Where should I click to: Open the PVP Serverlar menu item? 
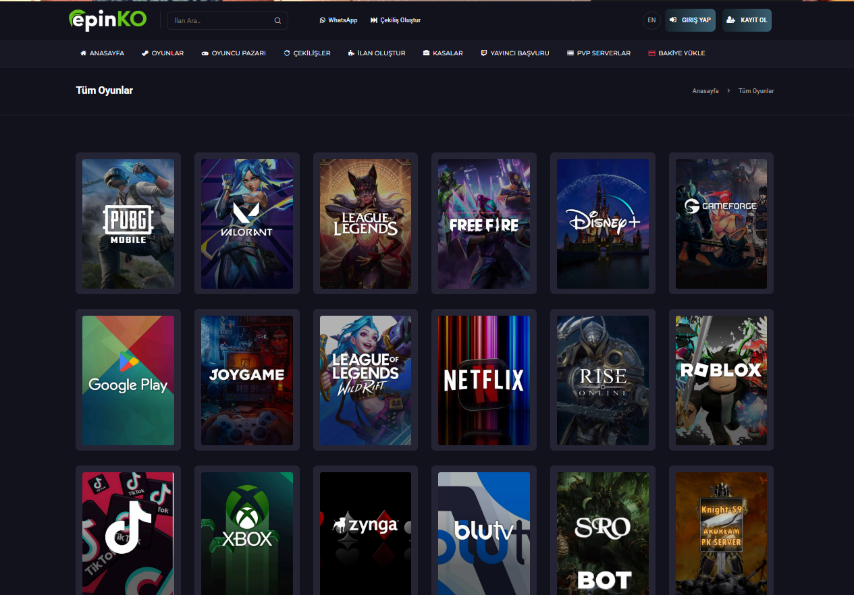click(599, 53)
